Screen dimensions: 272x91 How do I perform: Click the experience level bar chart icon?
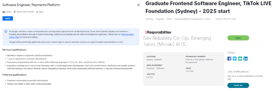(37, 12)
